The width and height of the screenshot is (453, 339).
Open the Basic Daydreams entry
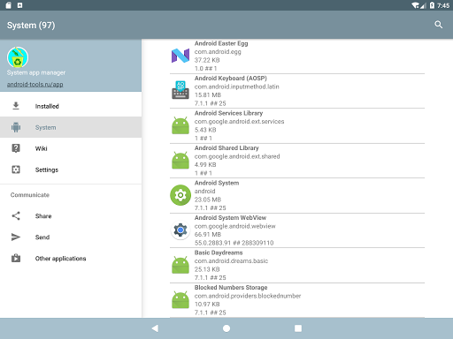pos(297,265)
